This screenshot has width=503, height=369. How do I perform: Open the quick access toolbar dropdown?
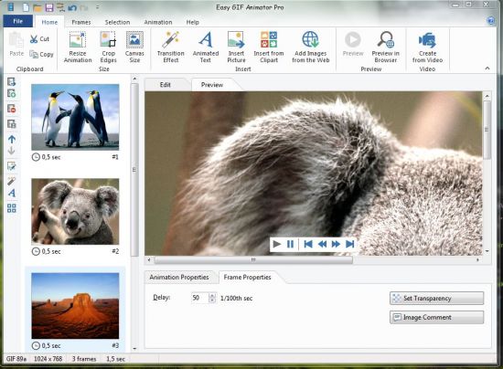pyautogui.click(x=98, y=7)
